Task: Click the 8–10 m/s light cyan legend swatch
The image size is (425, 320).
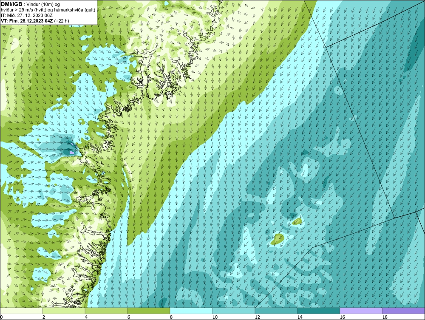Action: pyautogui.click(x=191, y=311)
